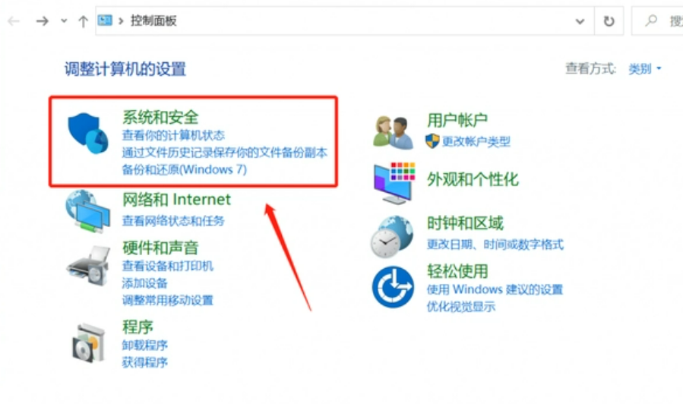Click the 卸载程序 link

coord(144,346)
